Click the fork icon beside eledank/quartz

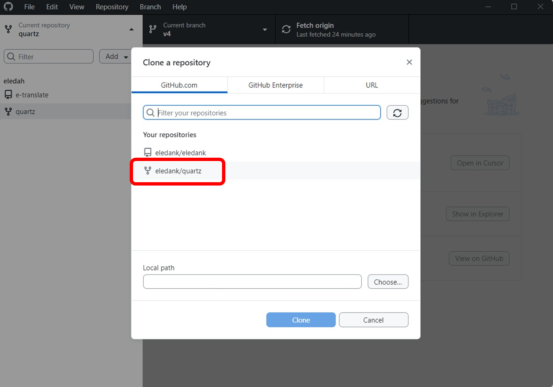pos(148,171)
